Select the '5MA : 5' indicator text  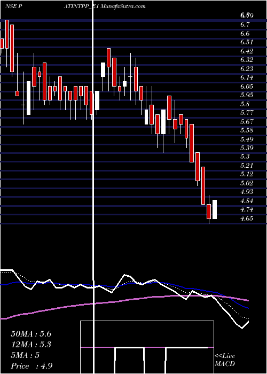25,355
